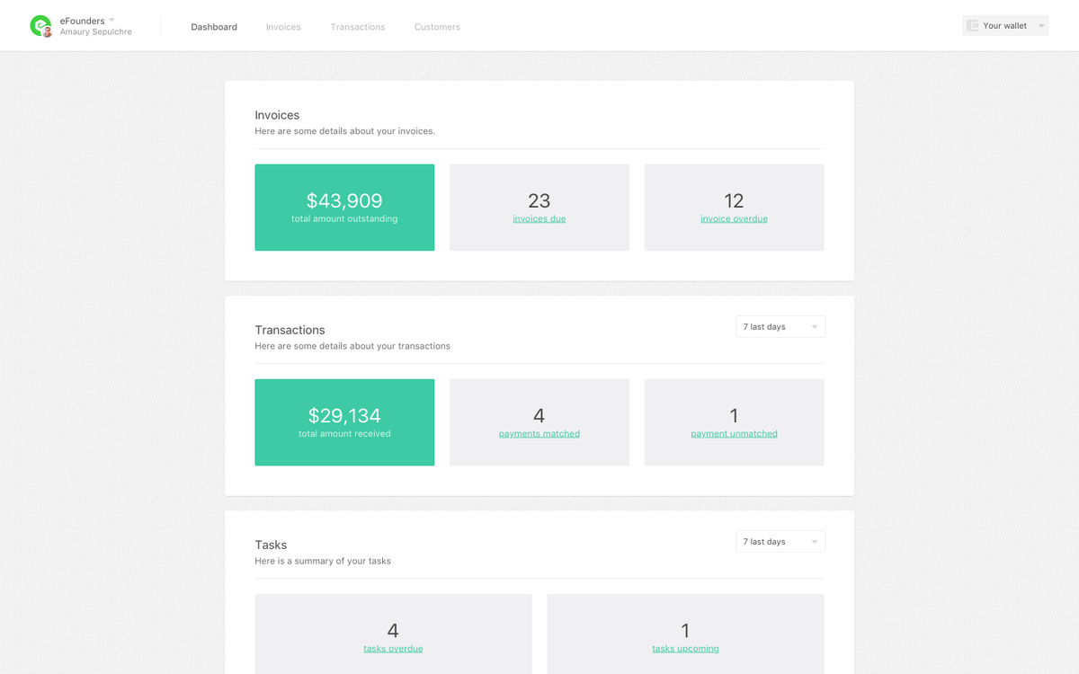Click the Amaury Sepulchre user name
1079x674 pixels.
[x=96, y=32]
